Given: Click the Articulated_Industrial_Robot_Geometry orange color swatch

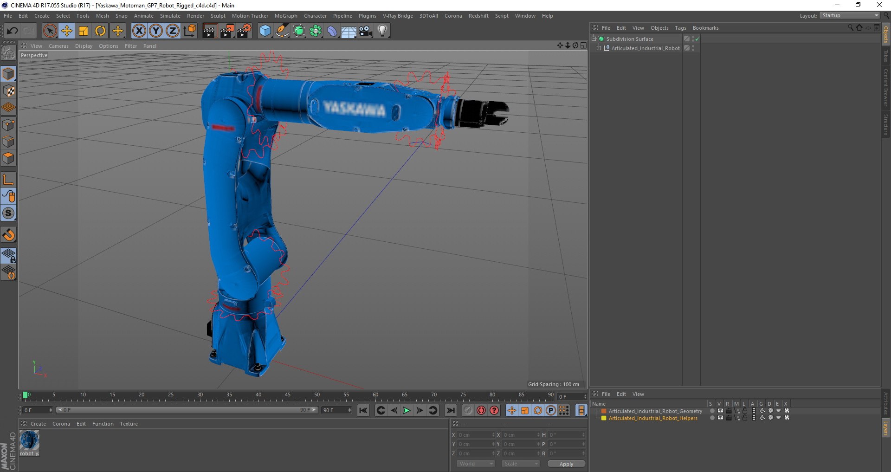Looking at the screenshot, I should click(x=604, y=411).
